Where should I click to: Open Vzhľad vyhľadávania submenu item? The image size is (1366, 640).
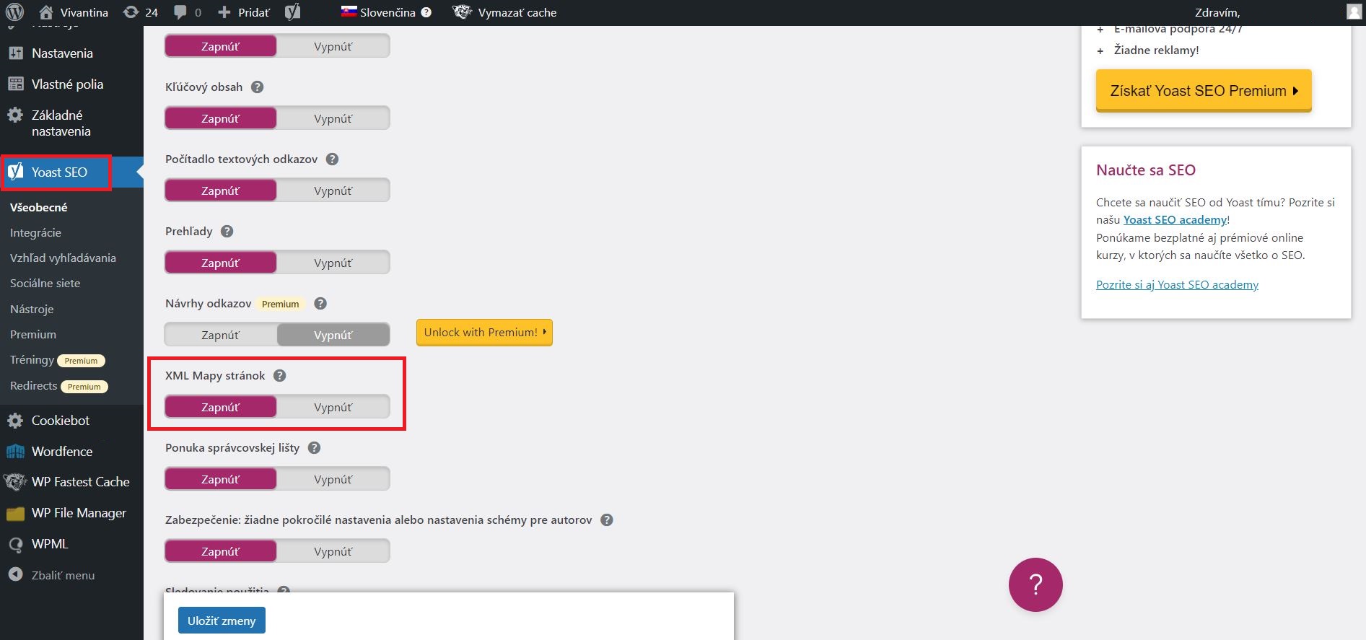pos(63,258)
